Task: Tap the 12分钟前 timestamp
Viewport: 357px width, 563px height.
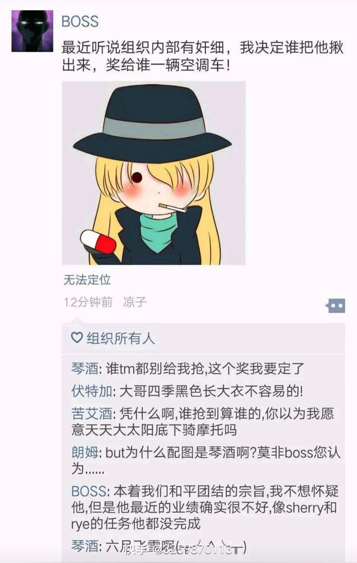Action: [x=88, y=302]
